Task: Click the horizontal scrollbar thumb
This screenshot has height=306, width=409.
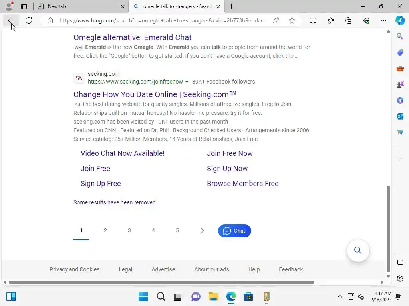Action: (x=161, y=282)
